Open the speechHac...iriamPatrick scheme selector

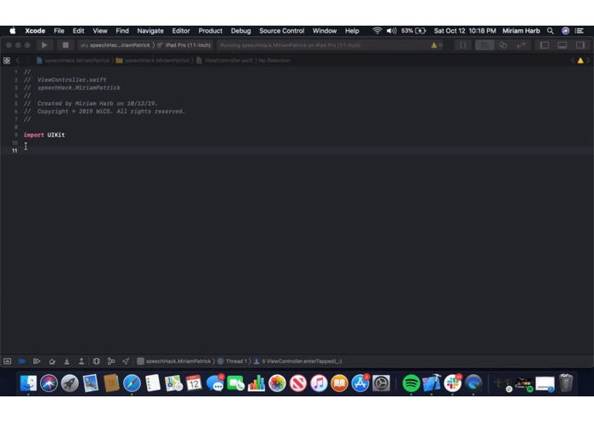[115, 45]
